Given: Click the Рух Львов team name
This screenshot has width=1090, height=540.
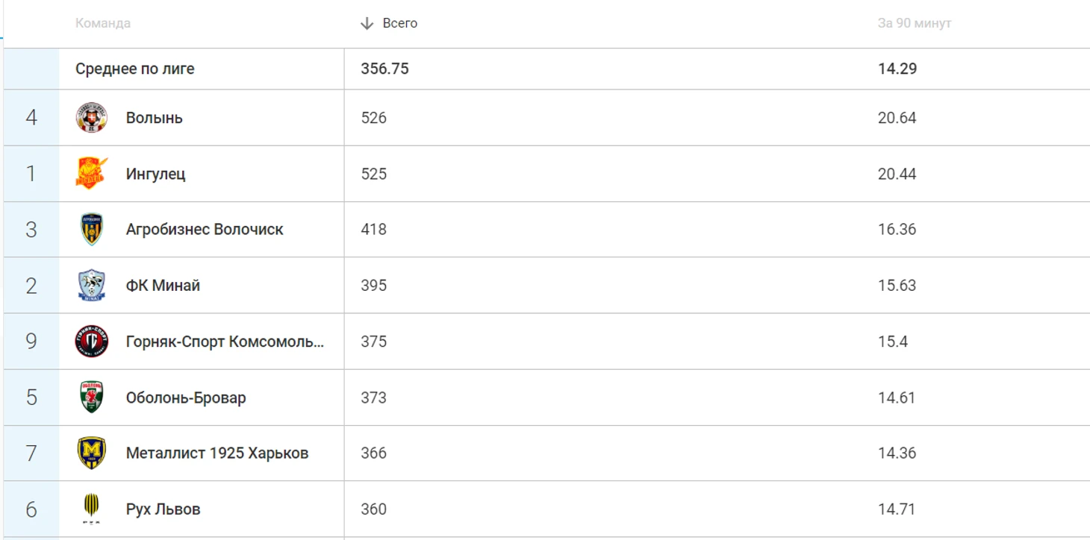Looking at the screenshot, I should click(163, 509).
